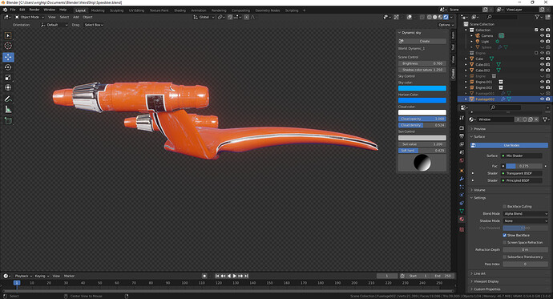The width and height of the screenshot is (553, 299).
Task: Open the Render menu
Action: (34, 10)
